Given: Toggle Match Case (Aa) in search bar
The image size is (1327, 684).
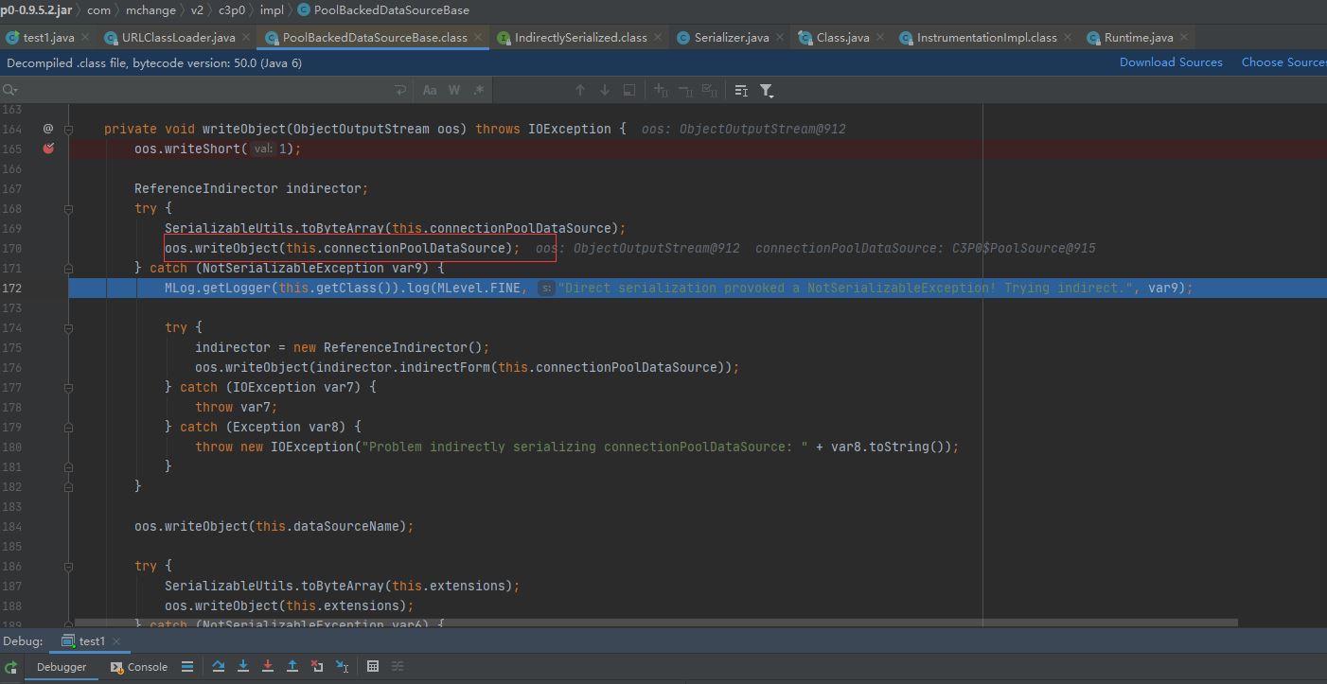Looking at the screenshot, I should tap(430, 90).
